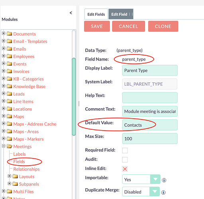Click the Layouts folder icon under Meetings
Image resolution: width=204 pixels, height=199 pixels.
[15, 176]
